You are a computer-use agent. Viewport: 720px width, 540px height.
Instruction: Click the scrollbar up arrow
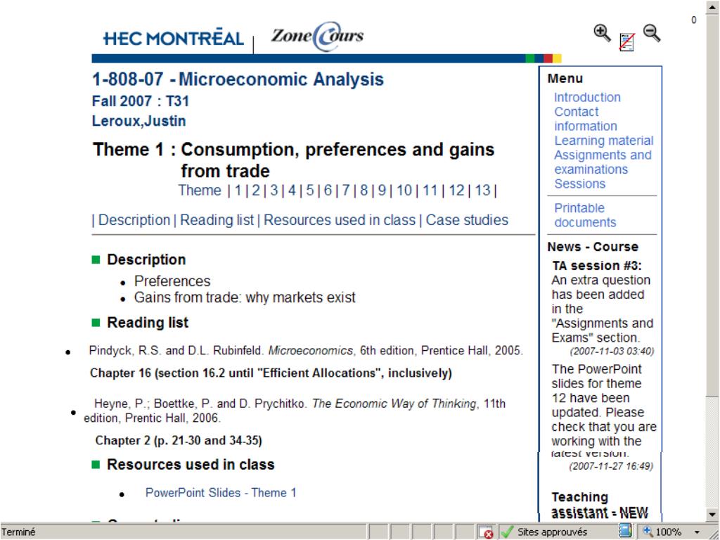tap(712, 6)
